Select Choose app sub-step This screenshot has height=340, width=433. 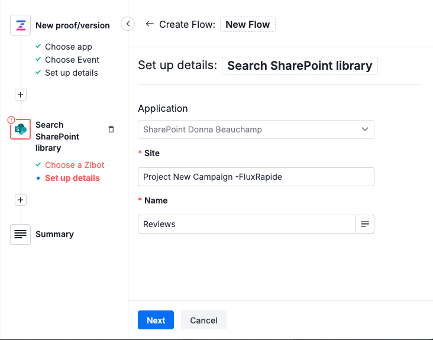68,47
